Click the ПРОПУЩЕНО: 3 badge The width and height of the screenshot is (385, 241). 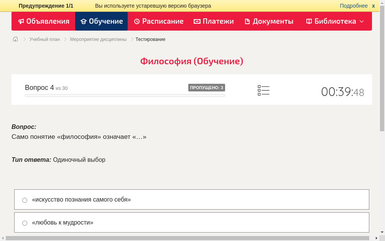click(207, 87)
